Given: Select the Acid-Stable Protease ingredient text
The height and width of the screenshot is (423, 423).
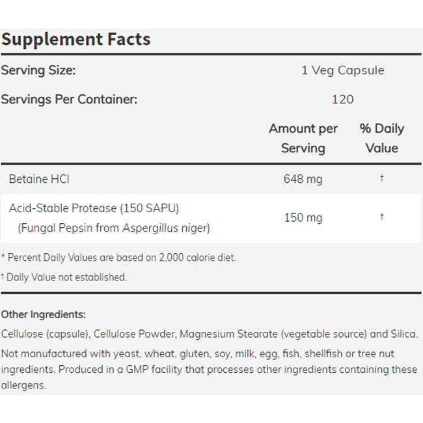Looking at the screenshot, I should click(94, 208).
